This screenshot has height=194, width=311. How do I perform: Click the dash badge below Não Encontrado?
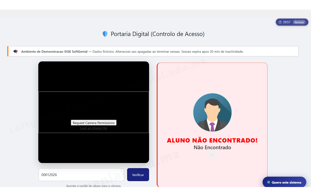[x=212, y=154]
